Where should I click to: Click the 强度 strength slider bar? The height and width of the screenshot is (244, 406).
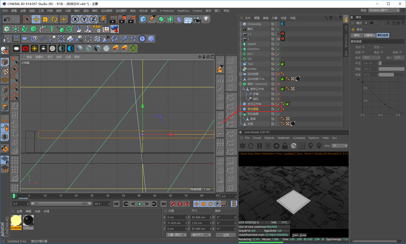tap(391, 69)
